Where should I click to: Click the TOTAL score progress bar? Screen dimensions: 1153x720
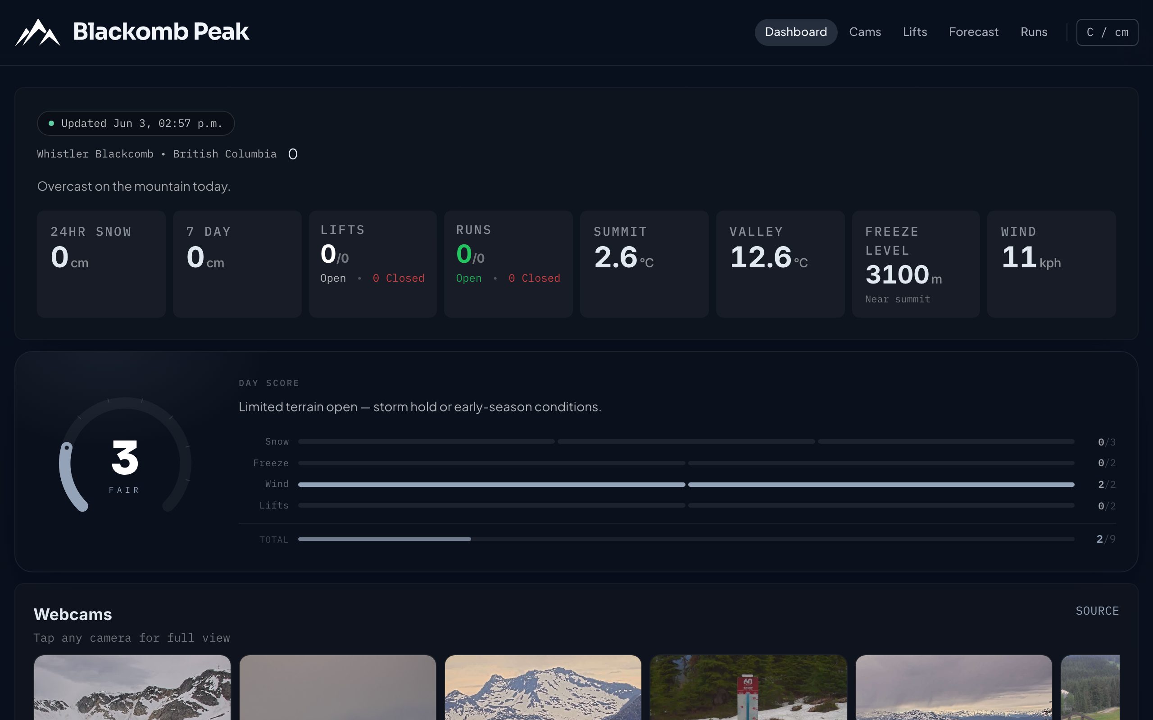686,539
